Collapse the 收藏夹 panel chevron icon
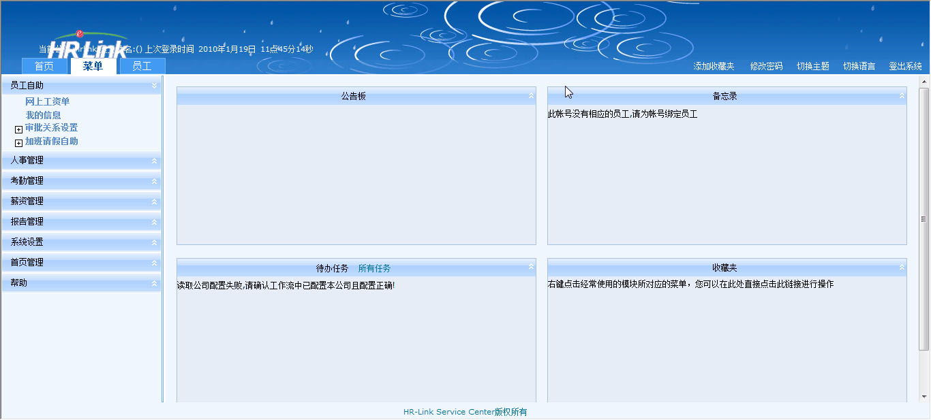The height and width of the screenshot is (420, 931). point(902,268)
